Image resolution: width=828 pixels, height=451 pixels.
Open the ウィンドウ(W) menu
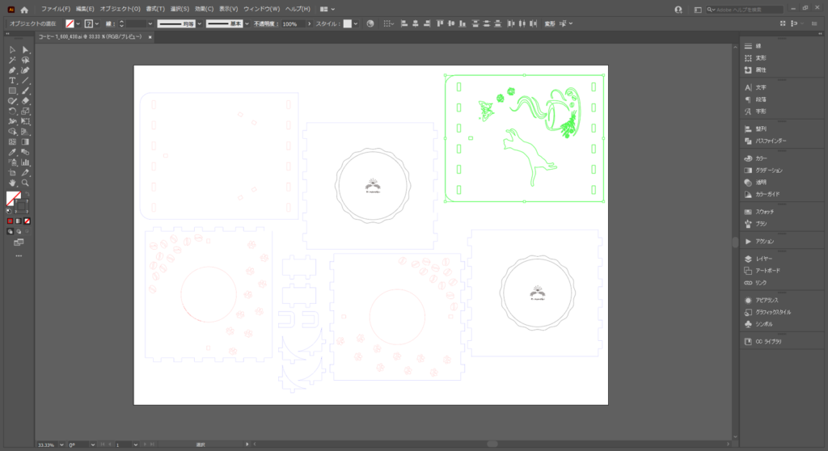[262, 8]
